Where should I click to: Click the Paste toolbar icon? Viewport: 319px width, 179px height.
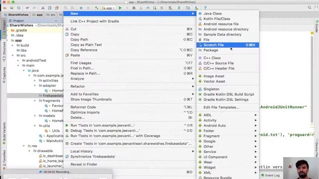(x=57, y=8)
